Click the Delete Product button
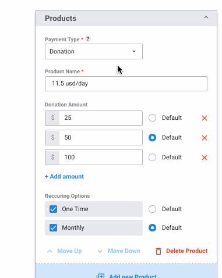222x278 pixels. (x=182, y=251)
